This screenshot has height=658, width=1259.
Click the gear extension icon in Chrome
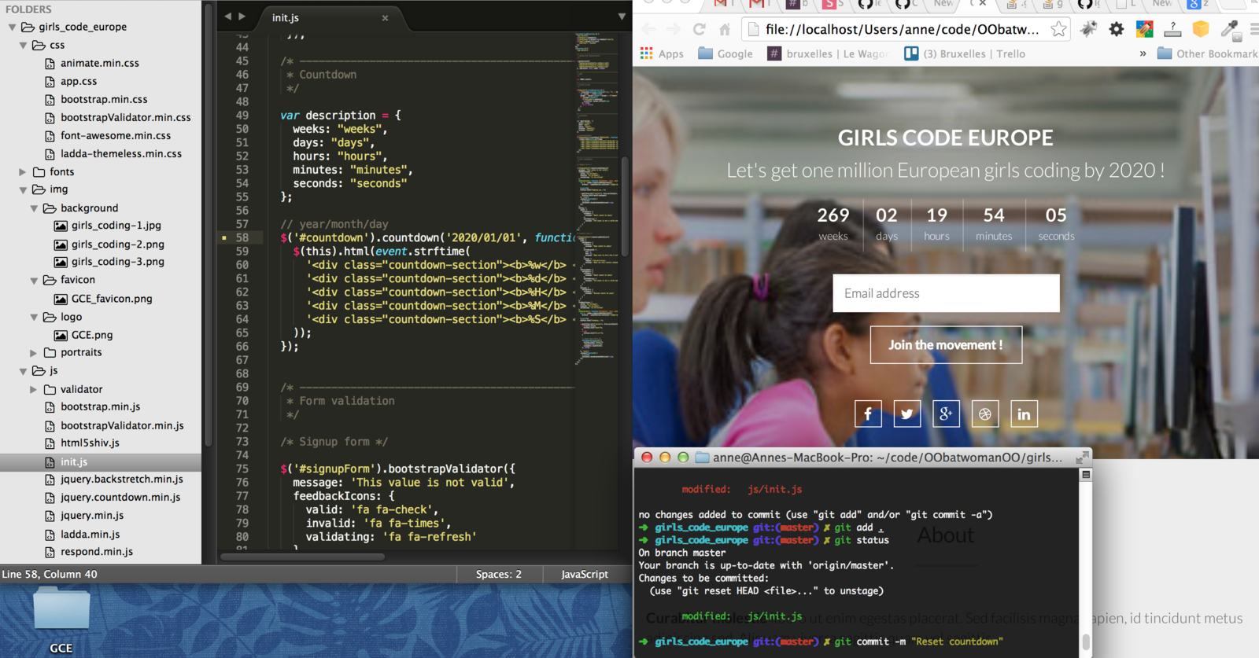click(1117, 29)
